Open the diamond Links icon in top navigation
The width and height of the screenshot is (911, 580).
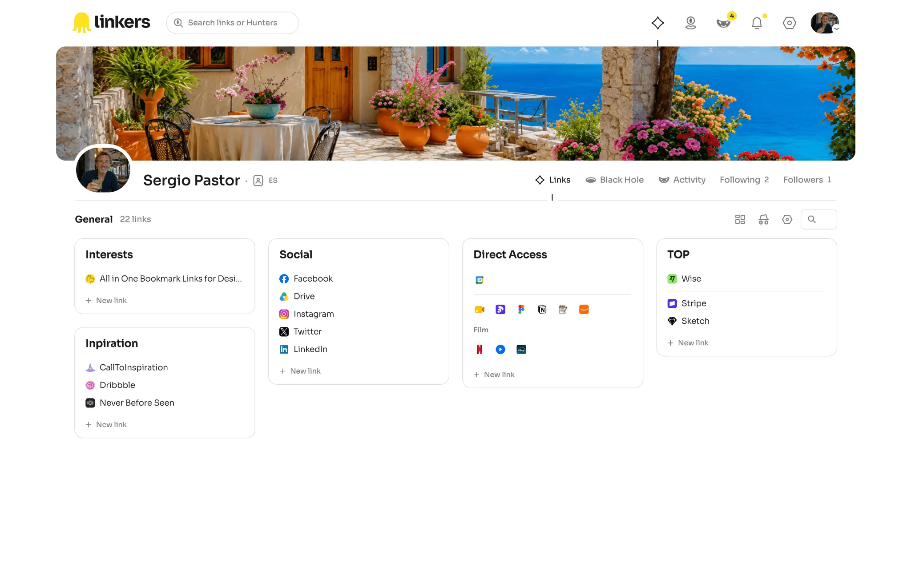(x=657, y=23)
